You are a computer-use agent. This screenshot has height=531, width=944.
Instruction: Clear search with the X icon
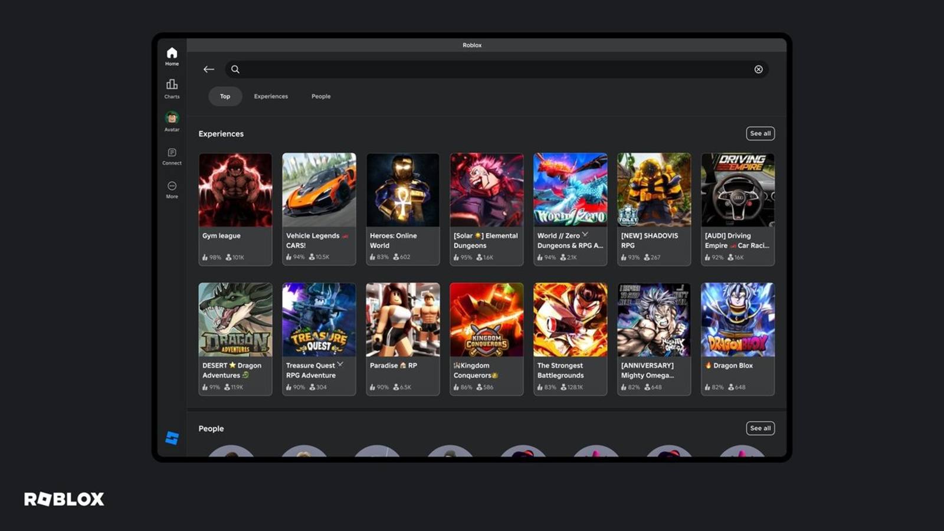[x=758, y=69]
